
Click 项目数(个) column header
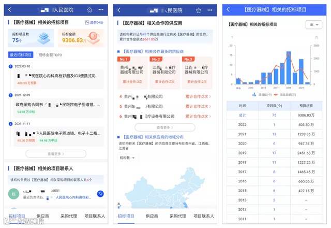pyautogui.click(x=274, y=106)
